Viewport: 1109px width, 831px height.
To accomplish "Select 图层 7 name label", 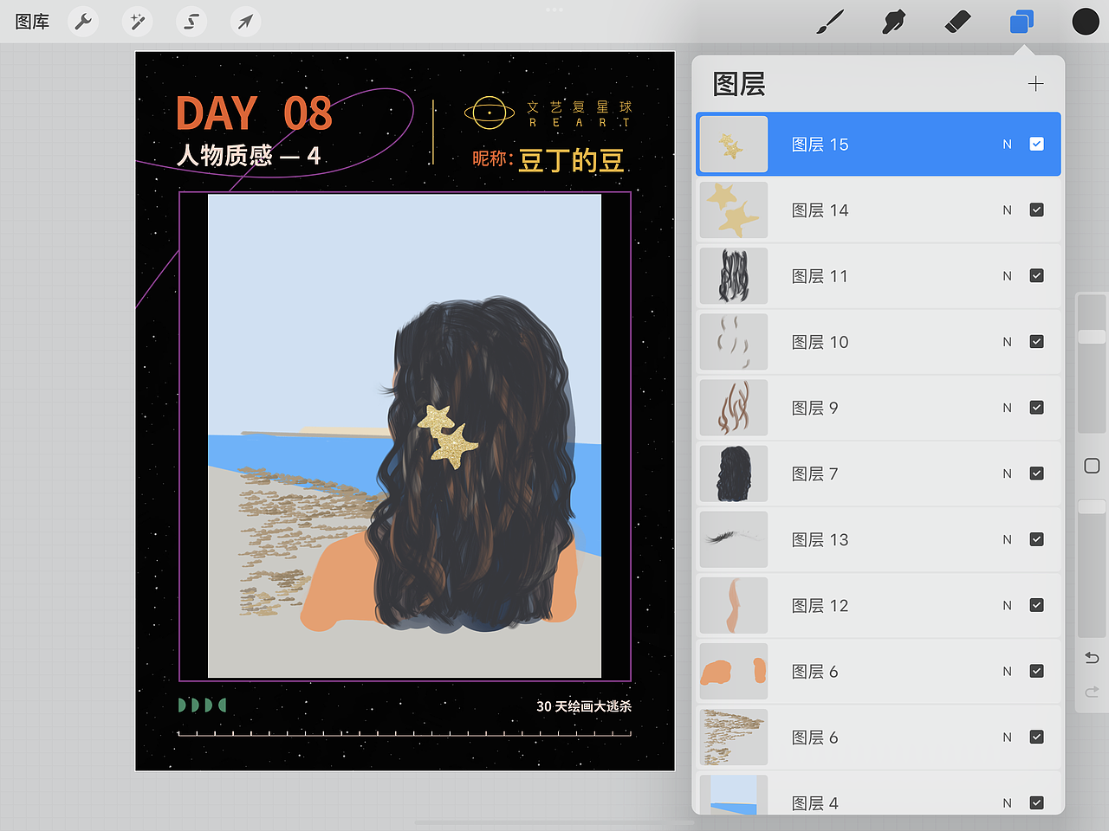I will (x=814, y=473).
